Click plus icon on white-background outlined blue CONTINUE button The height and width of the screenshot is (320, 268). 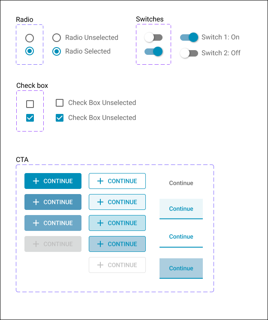[x=100, y=181]
